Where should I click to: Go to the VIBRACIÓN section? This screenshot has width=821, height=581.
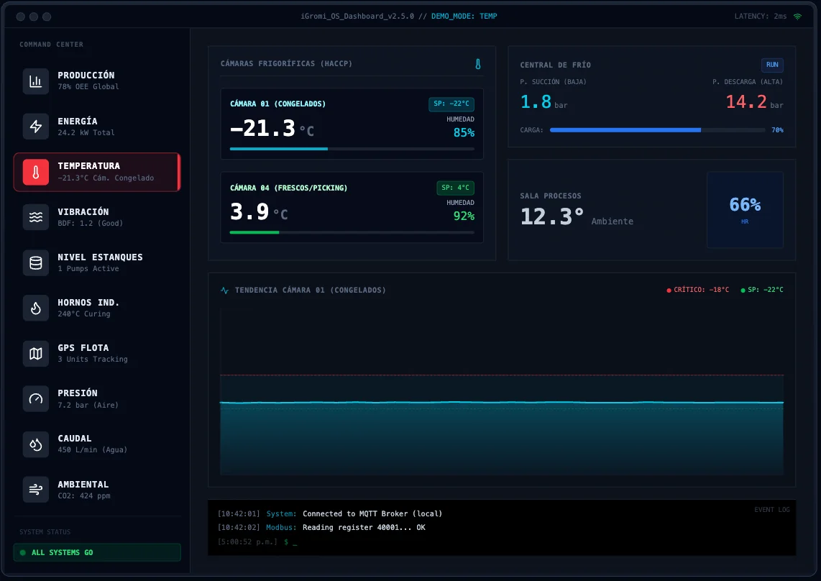(97, 217)
